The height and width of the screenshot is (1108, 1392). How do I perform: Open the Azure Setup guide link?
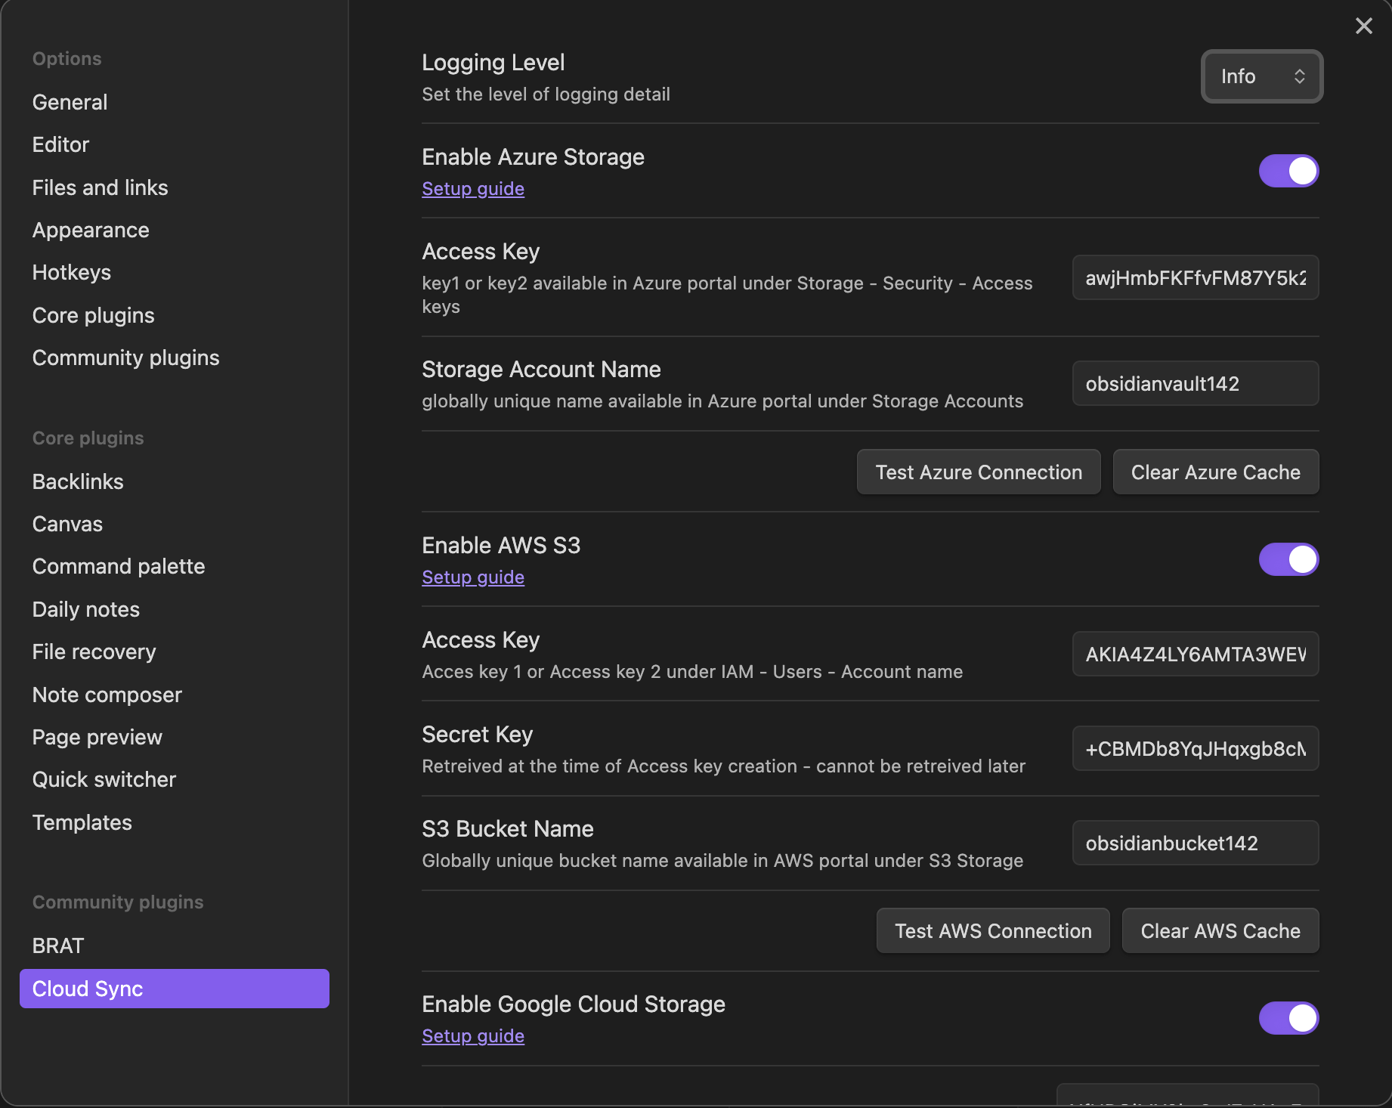pos(473,189)
